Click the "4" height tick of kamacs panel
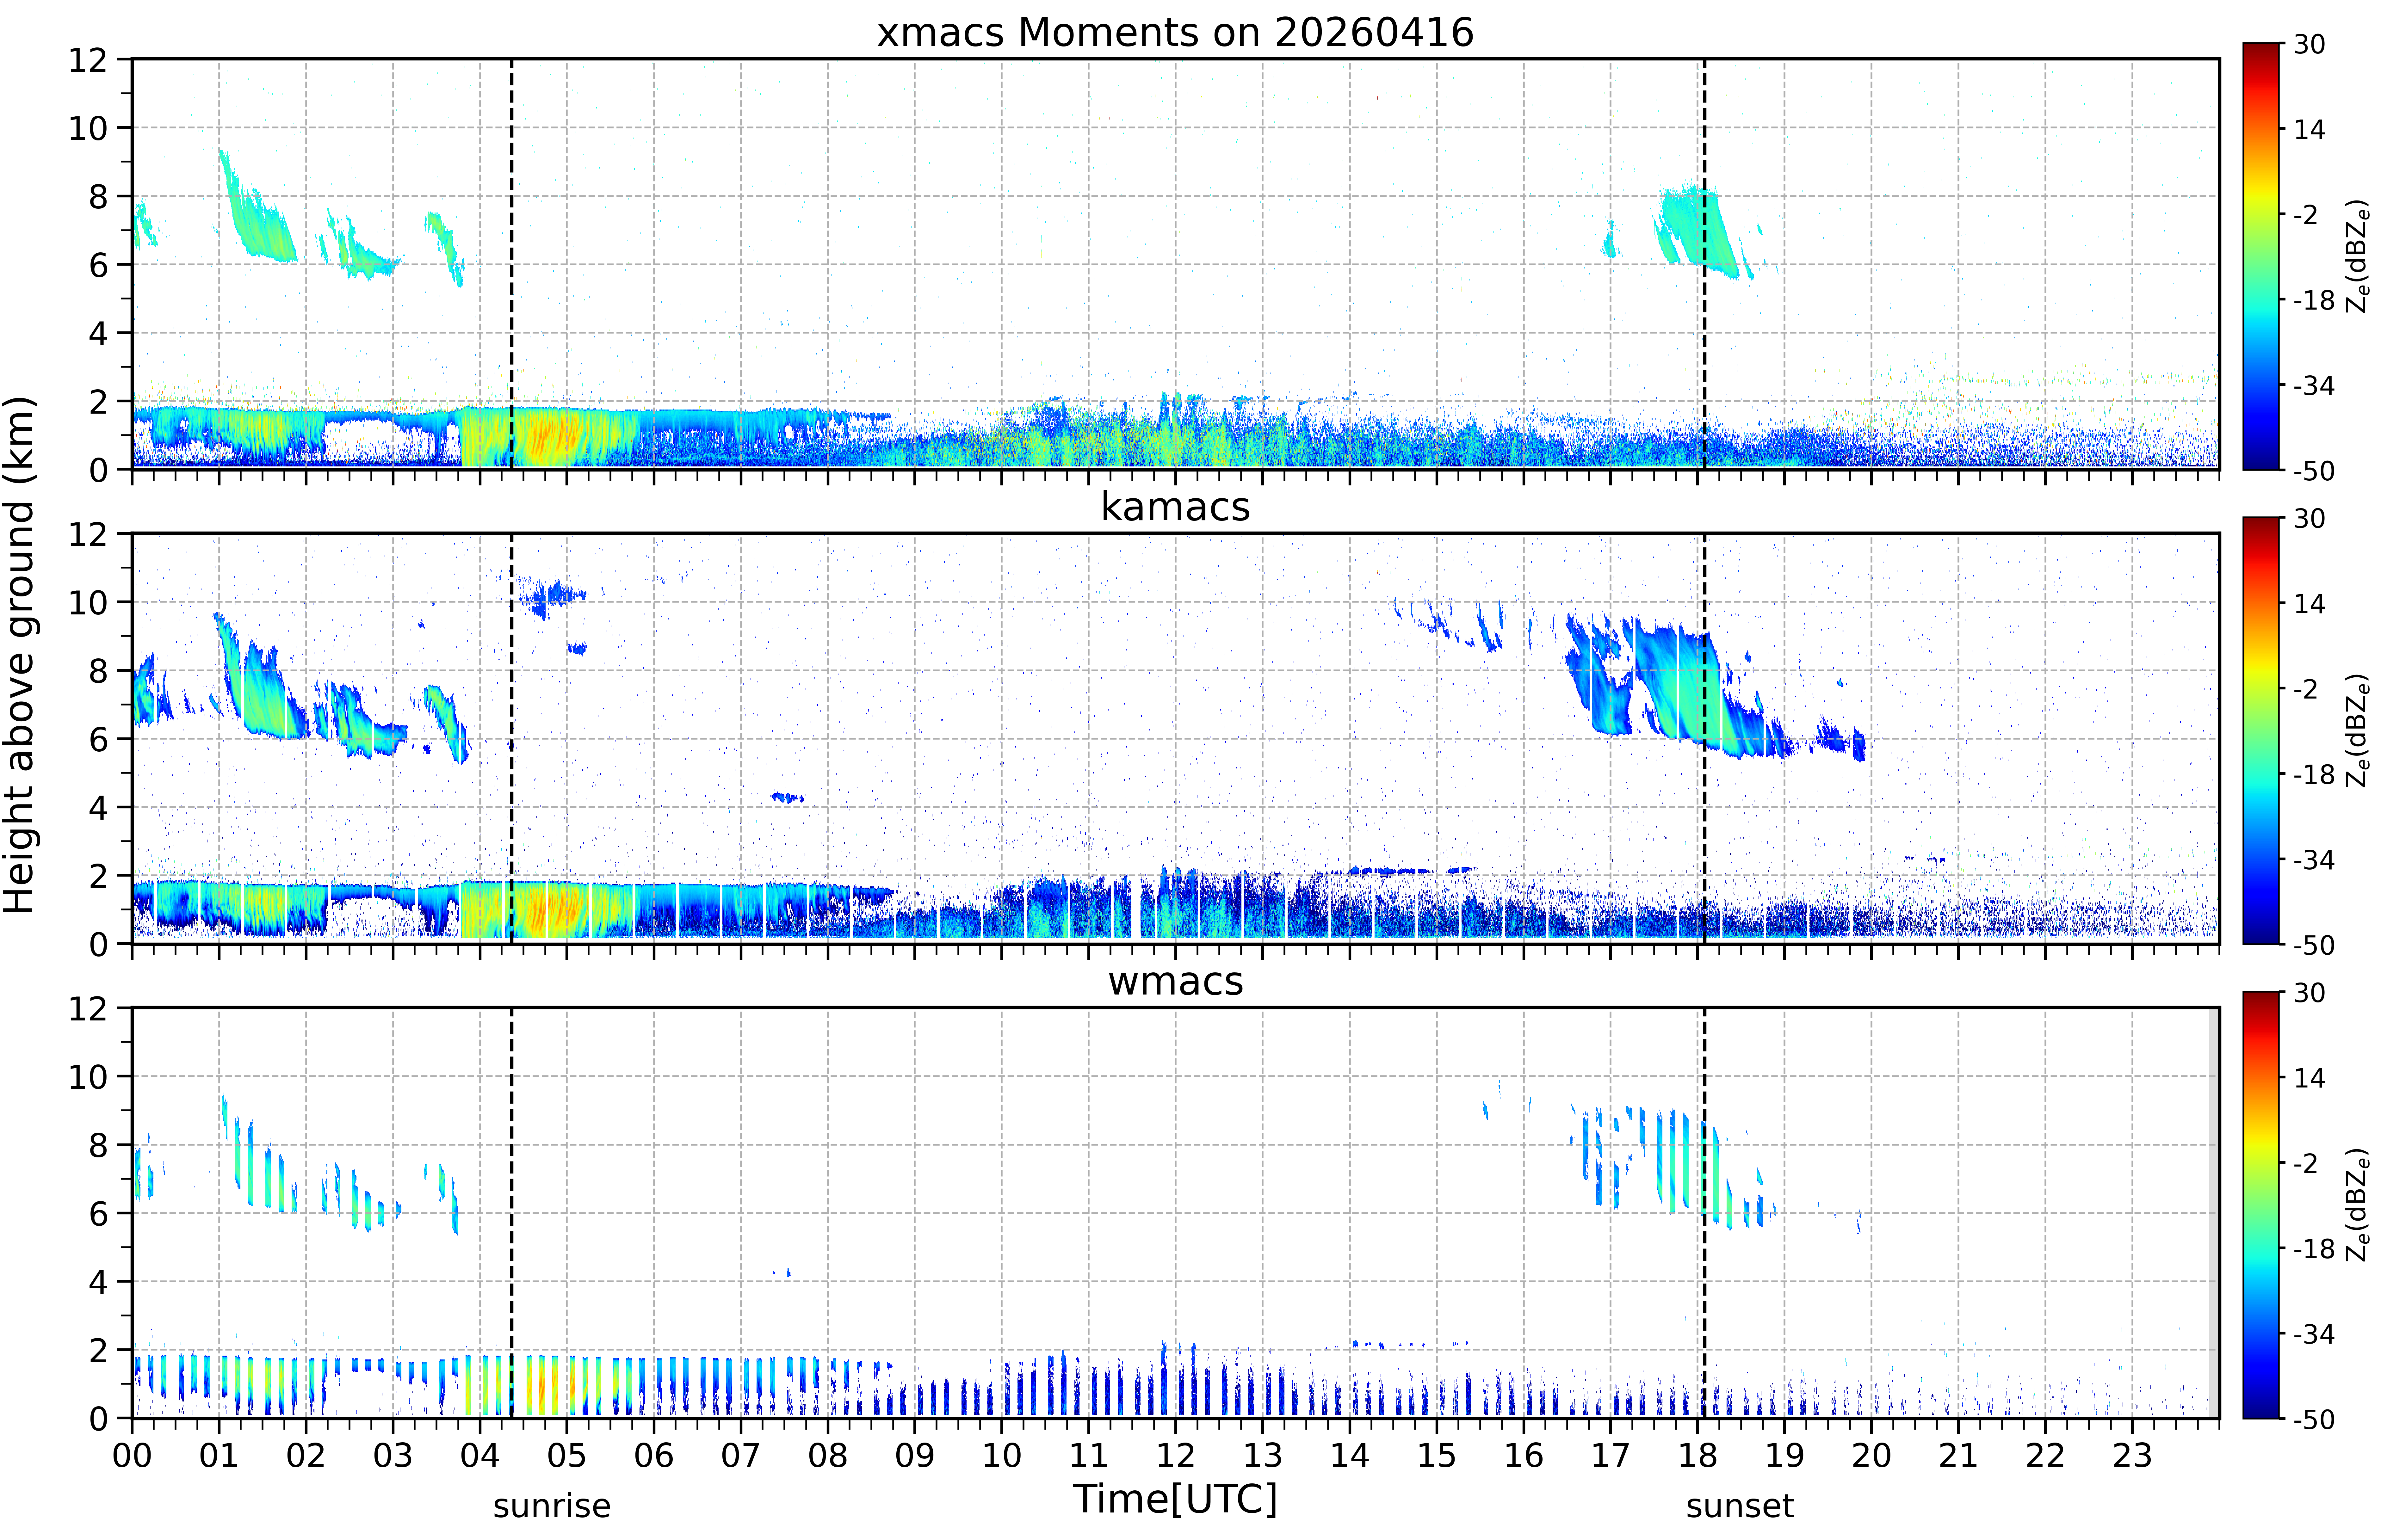This screenshot has height=1540, width=2387. 98,808
